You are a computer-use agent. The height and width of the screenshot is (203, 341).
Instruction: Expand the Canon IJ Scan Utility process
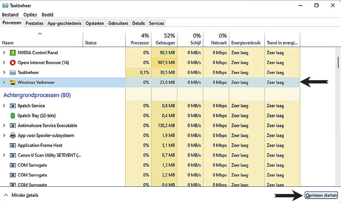4,155
